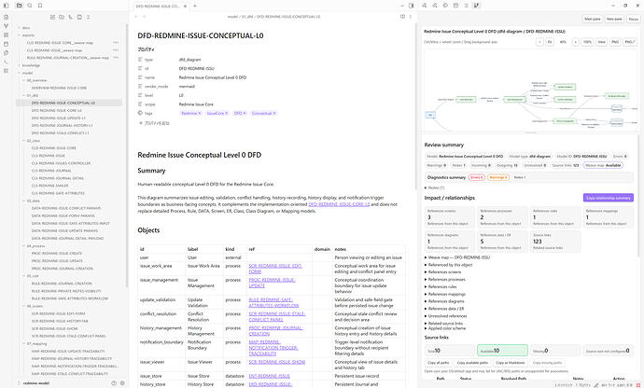Open a new tab with plus icon
The image size is (644, 388).
195,7
